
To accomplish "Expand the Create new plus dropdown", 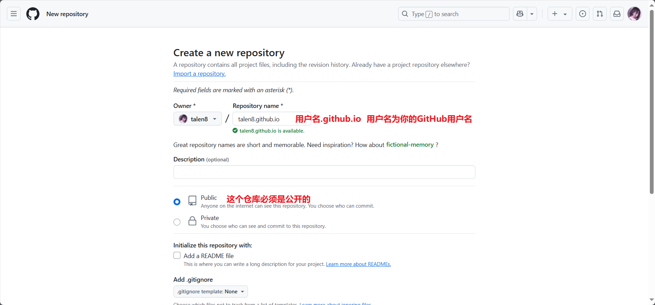I will (x=559, y=14).
